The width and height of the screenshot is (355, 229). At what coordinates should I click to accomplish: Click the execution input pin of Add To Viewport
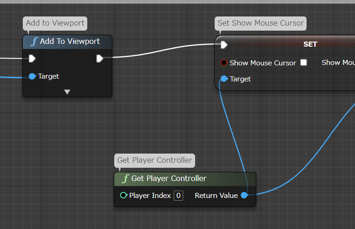(32, 59)
